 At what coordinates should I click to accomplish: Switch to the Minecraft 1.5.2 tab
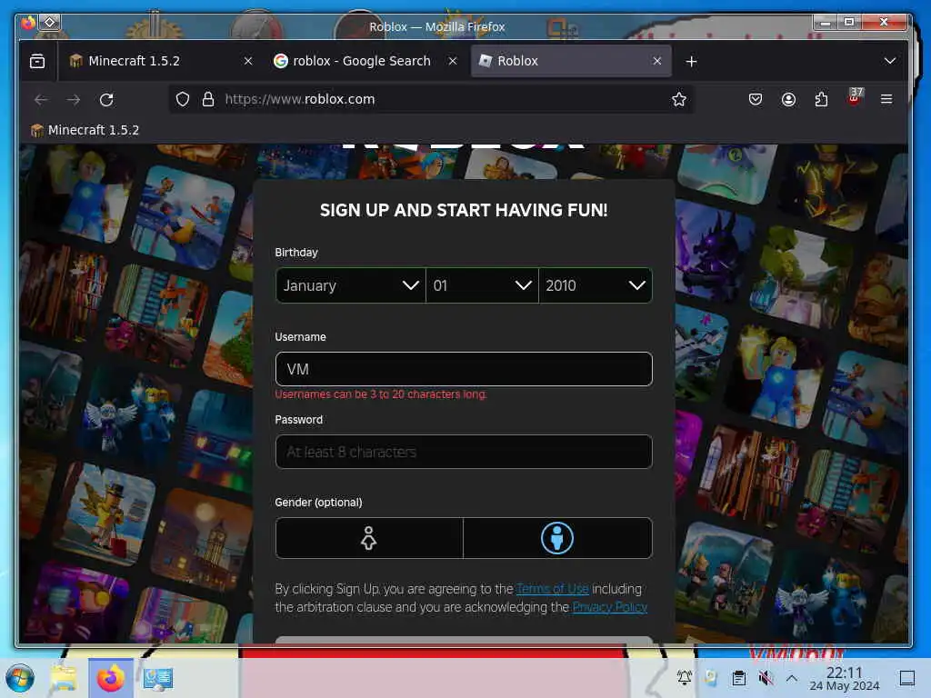[162, 61]
